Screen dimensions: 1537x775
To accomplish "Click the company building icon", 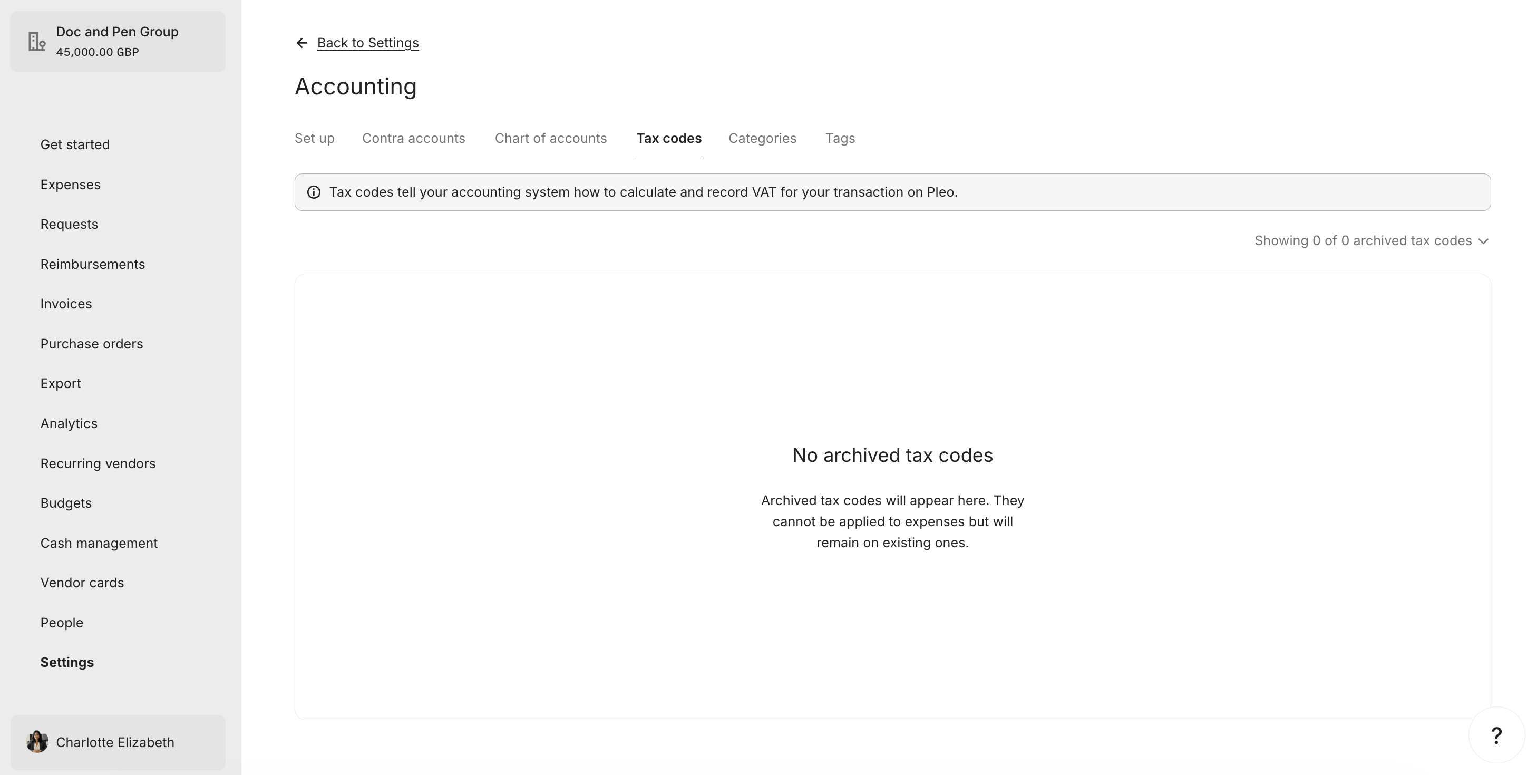I will click(x=37, y=41).
